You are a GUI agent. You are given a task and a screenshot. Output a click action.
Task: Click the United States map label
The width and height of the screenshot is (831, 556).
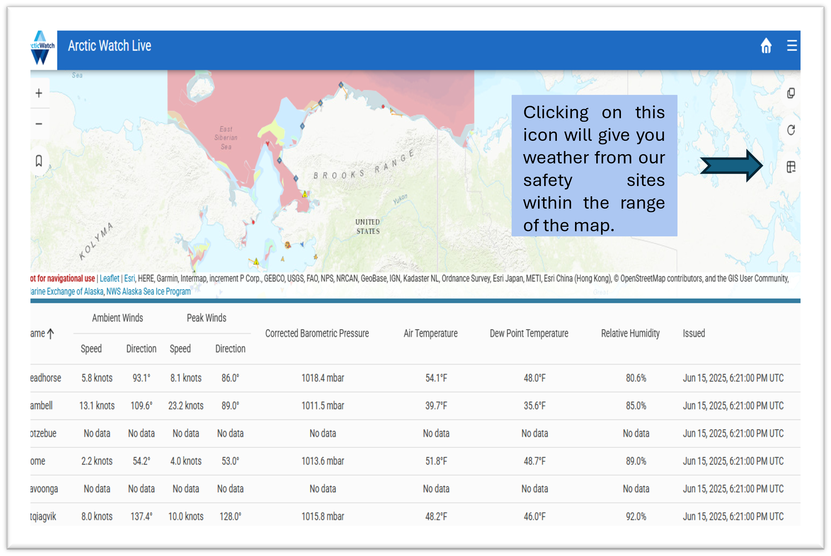point(368,226)
